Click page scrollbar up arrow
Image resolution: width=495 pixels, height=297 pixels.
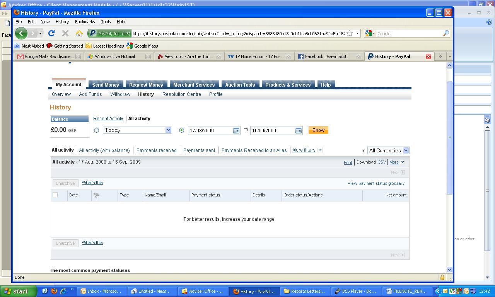[449, 65]
